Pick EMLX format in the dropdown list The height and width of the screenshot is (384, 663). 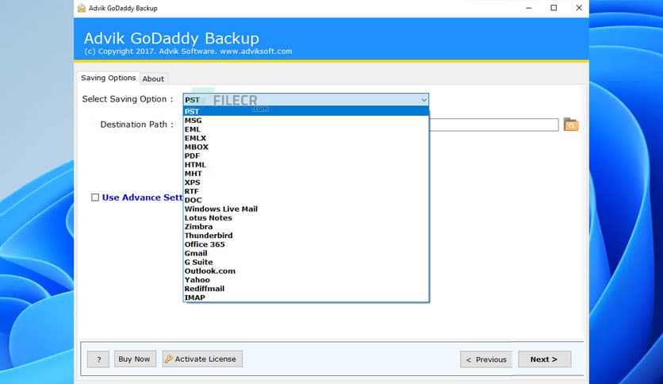click(x=306, y=138)
